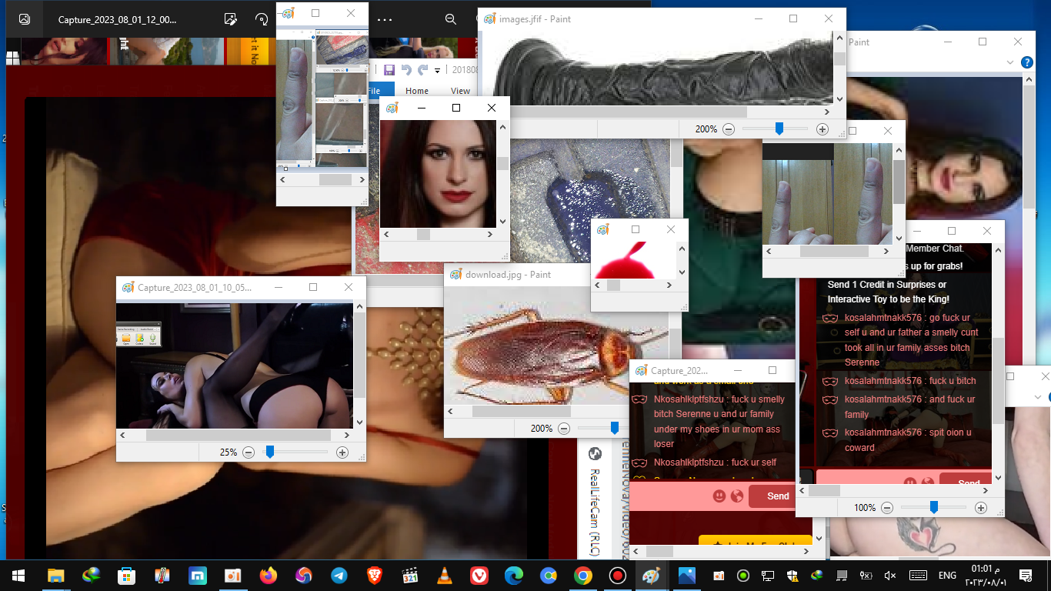1051x591 pixels.
Task: Toggle the ENG input language indicator
Action: pyautogui.click(x=947, y=576)
